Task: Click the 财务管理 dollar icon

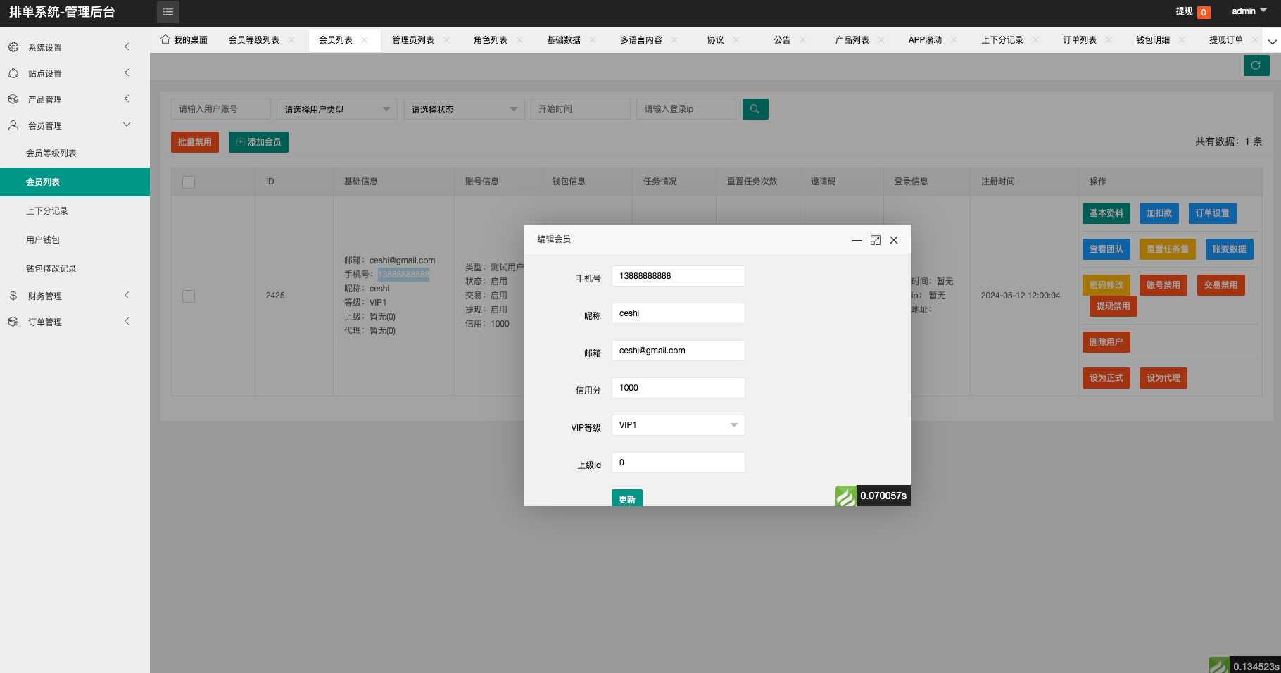Action: click(13, 296)
